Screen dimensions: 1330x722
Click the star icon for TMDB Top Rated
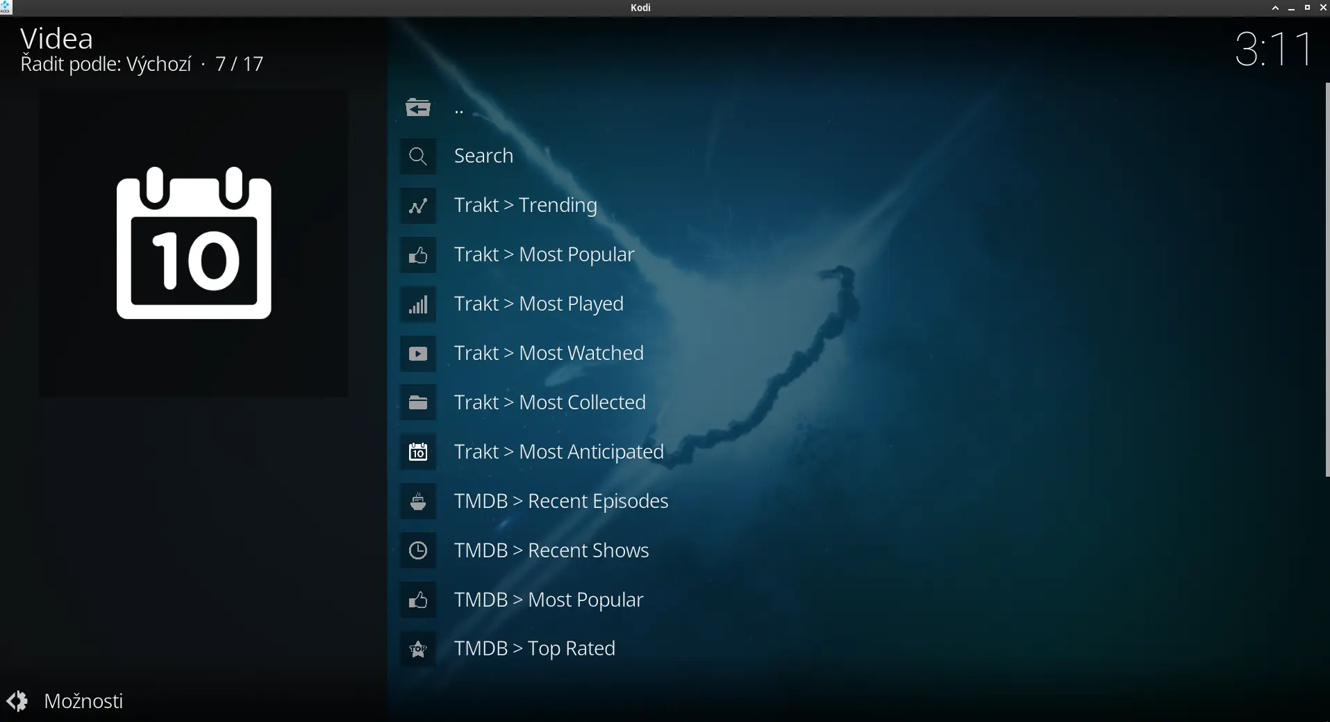418,649
